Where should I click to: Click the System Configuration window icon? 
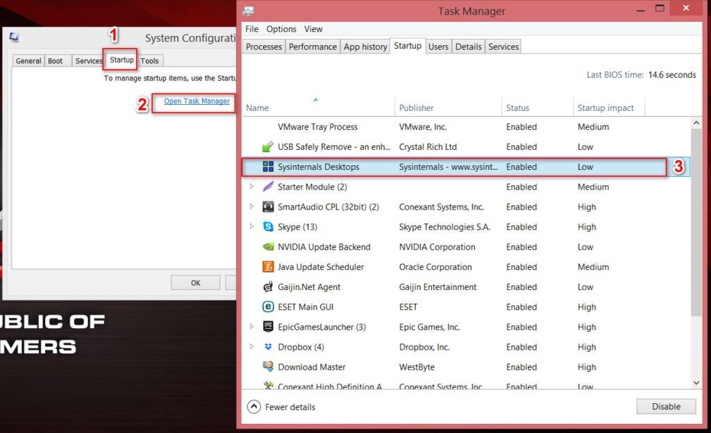14,37
